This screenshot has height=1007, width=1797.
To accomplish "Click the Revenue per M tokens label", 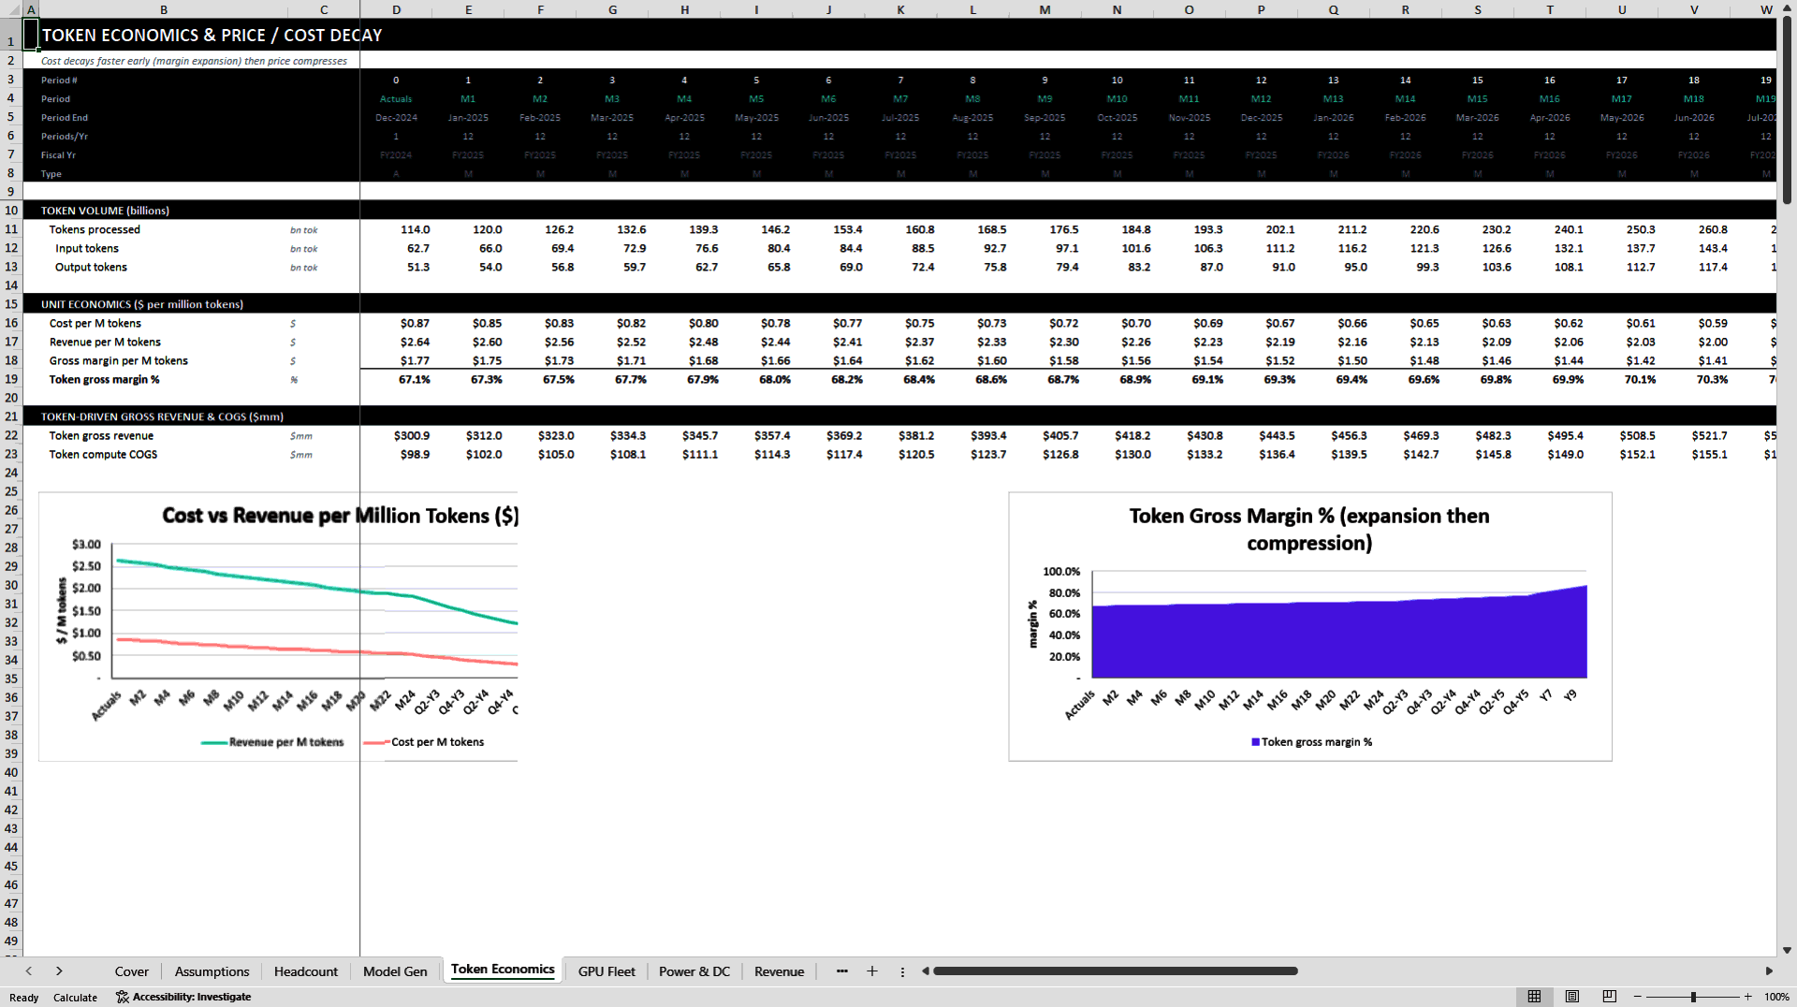I will 105,342.
